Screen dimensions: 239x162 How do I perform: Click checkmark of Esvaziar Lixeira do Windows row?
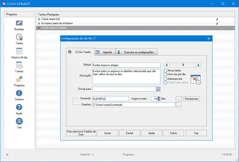point(217,23)
